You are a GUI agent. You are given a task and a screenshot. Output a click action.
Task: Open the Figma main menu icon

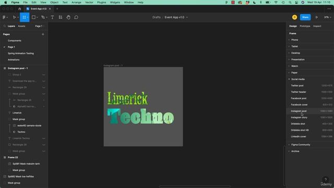click(x=4, y=17)
